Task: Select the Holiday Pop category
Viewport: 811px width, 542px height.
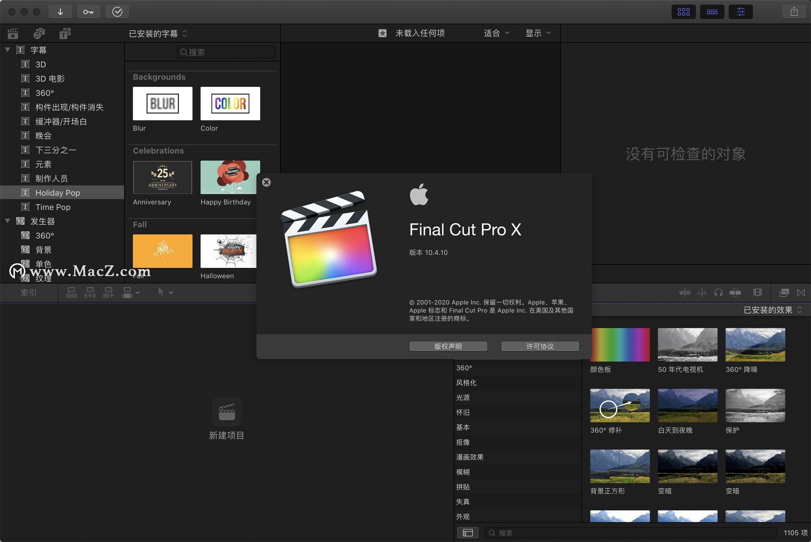Action: click(62, 193)
